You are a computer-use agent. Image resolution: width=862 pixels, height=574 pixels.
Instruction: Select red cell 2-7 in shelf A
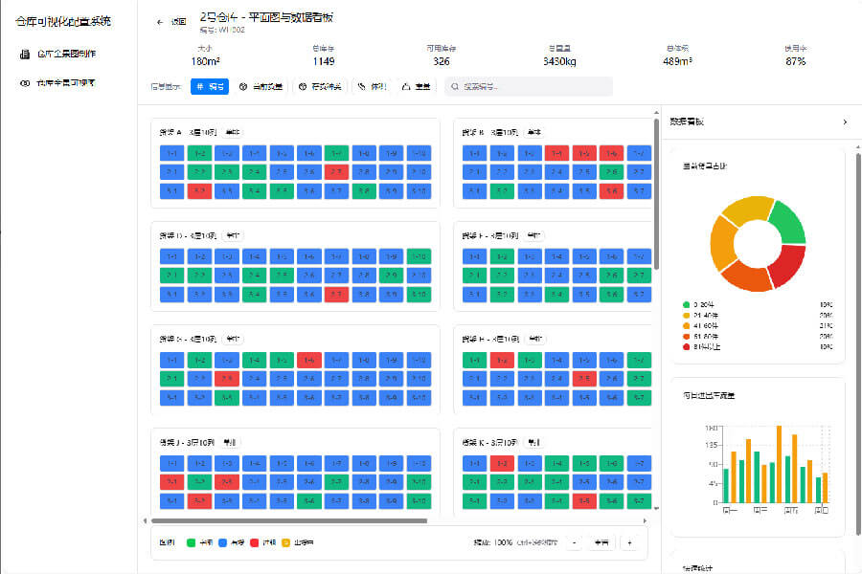click(x=336, y=172)
